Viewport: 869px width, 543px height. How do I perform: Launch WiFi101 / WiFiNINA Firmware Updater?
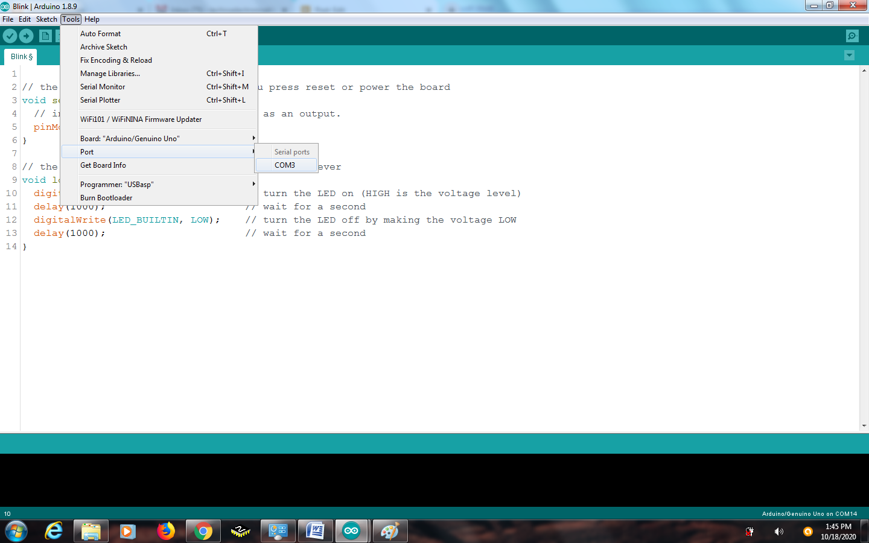point(159,119)
